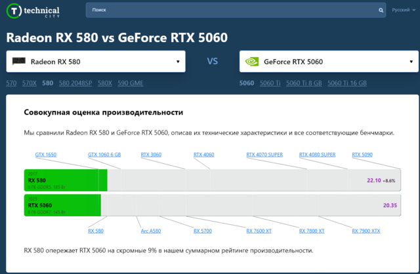This screenshot has width=420, height=274.
Task: Switch to the 570X variant link
Action: pos(30,83)
